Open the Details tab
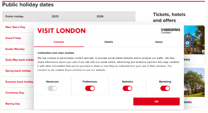The height and width of the screenshot is (113, 208). 109,42
